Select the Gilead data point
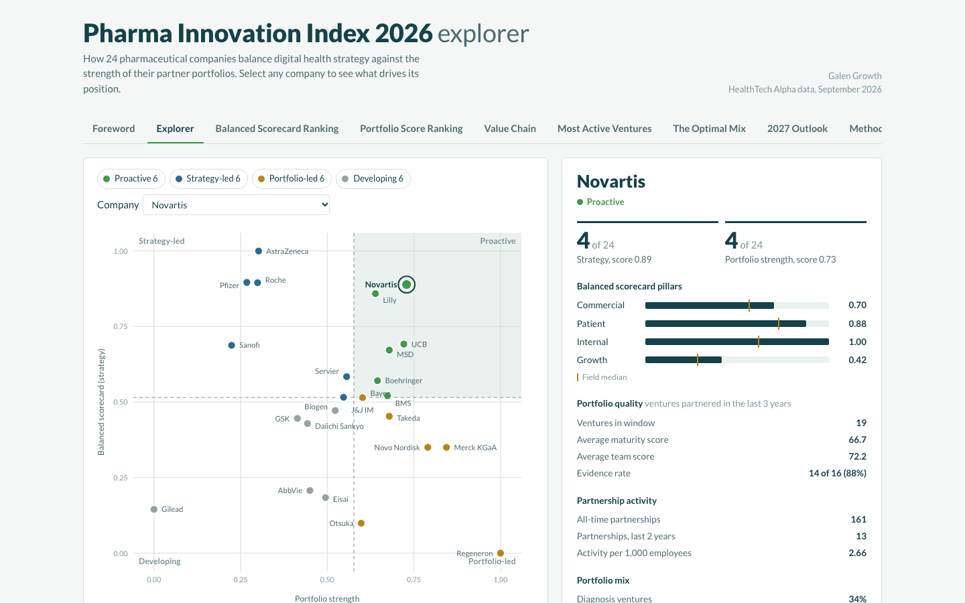The height and width of the screenshot is (603, 965). coord(154,509)
